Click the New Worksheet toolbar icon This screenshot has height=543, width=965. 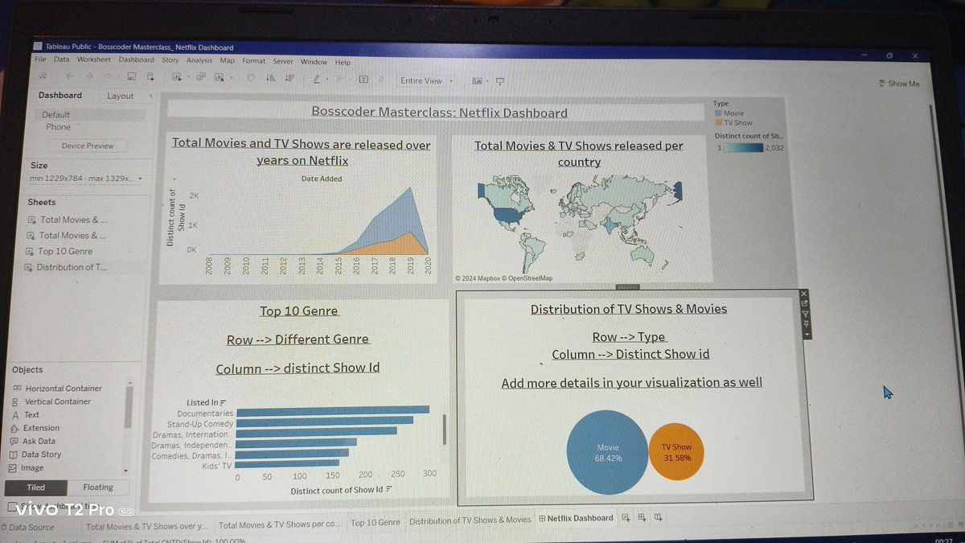click(x=177, y=78)
